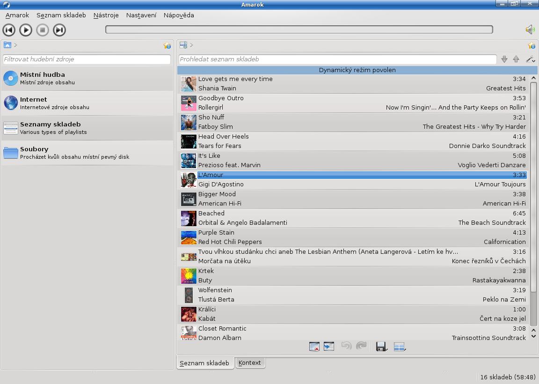This screenshot has height=384, width=539.
Task: Open the Nápověda menu
Action: (179, 15)
